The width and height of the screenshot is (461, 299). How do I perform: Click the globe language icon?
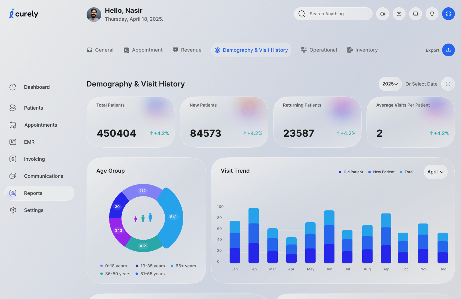383,14
